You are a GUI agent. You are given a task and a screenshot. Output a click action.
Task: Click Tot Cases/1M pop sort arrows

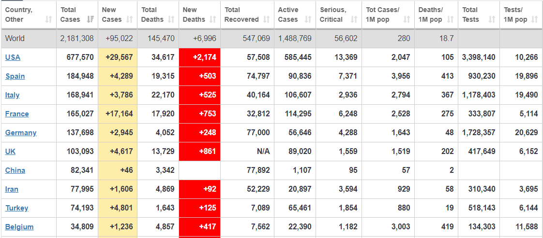407,20
